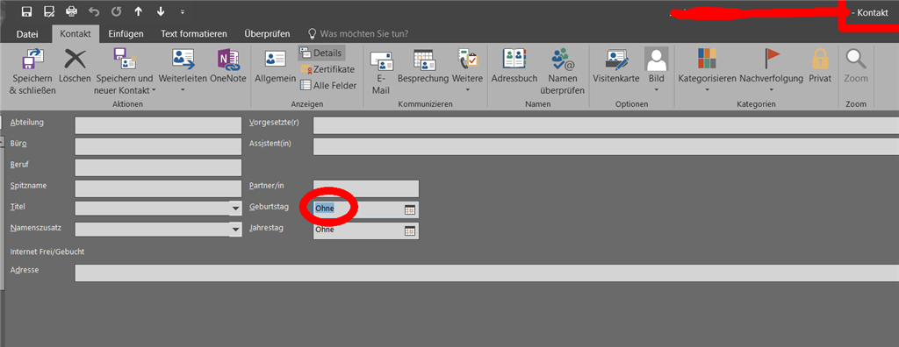Show Zertifikate view
This screenshot has height=347, width=899.
coord(327,69)
